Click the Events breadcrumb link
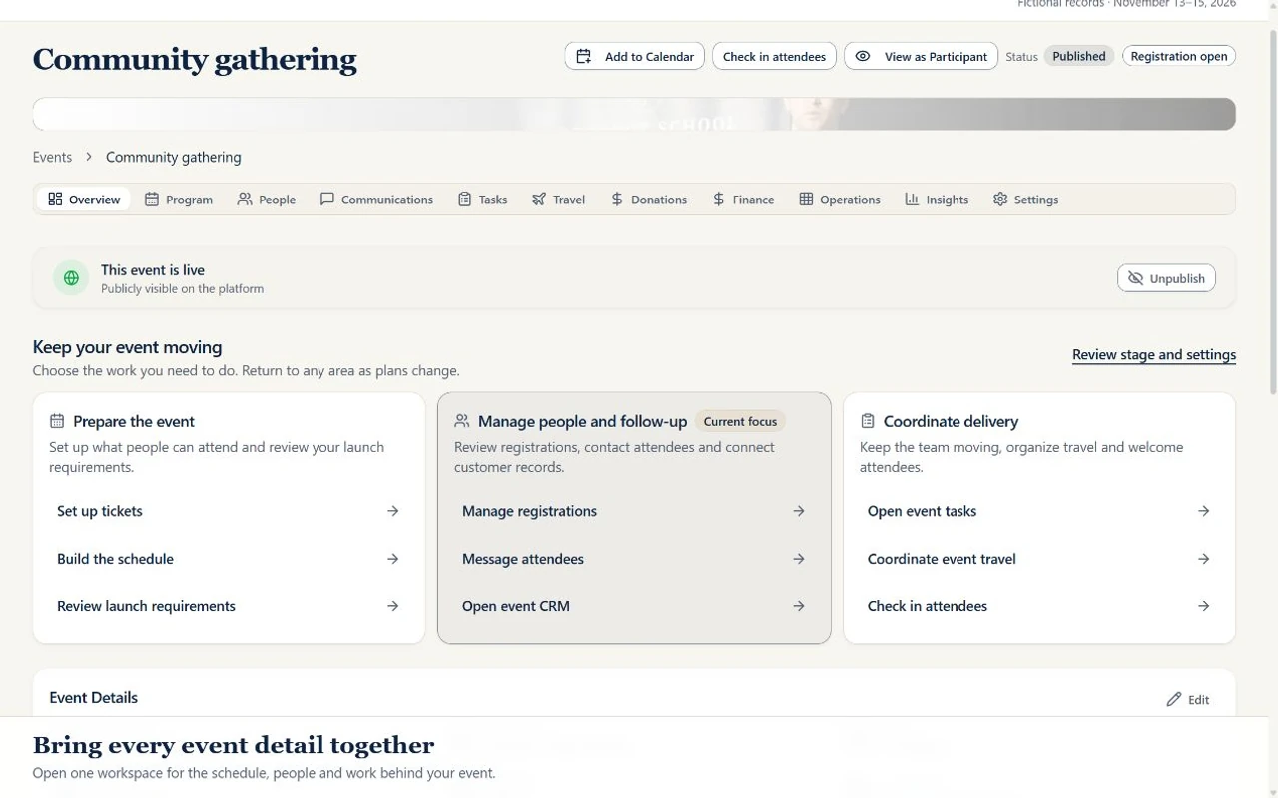 pos(52,157)
